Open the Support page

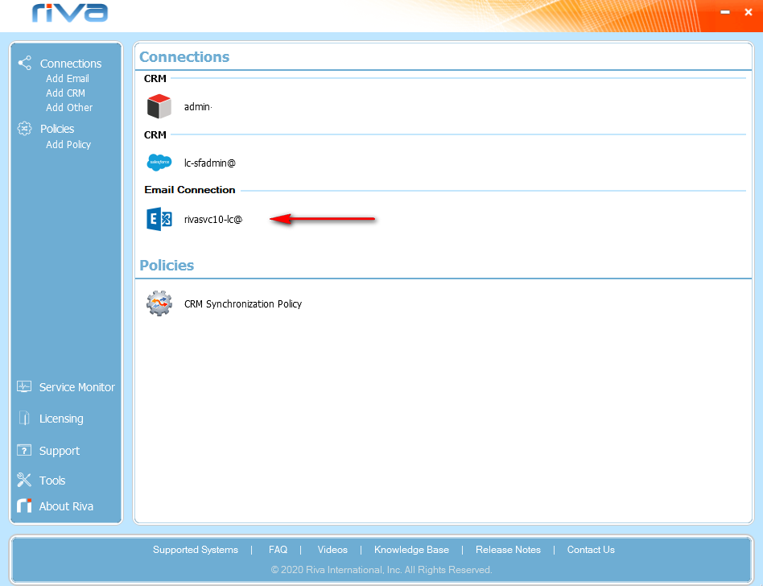(x=60, y=451)
